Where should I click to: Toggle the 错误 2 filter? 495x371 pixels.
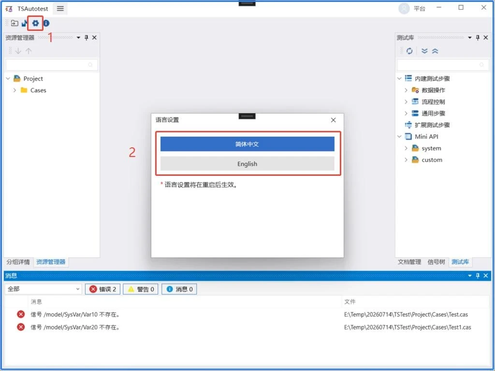(102, 289)
